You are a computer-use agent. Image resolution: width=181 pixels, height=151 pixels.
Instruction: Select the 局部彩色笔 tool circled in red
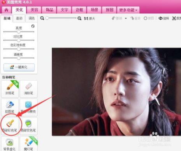point(10,126)
